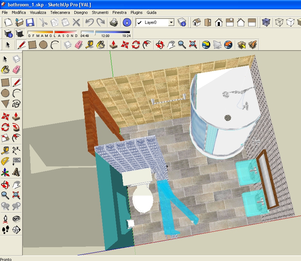
Task: Open the Strumenti menu
Action: (x=100, y=12)
